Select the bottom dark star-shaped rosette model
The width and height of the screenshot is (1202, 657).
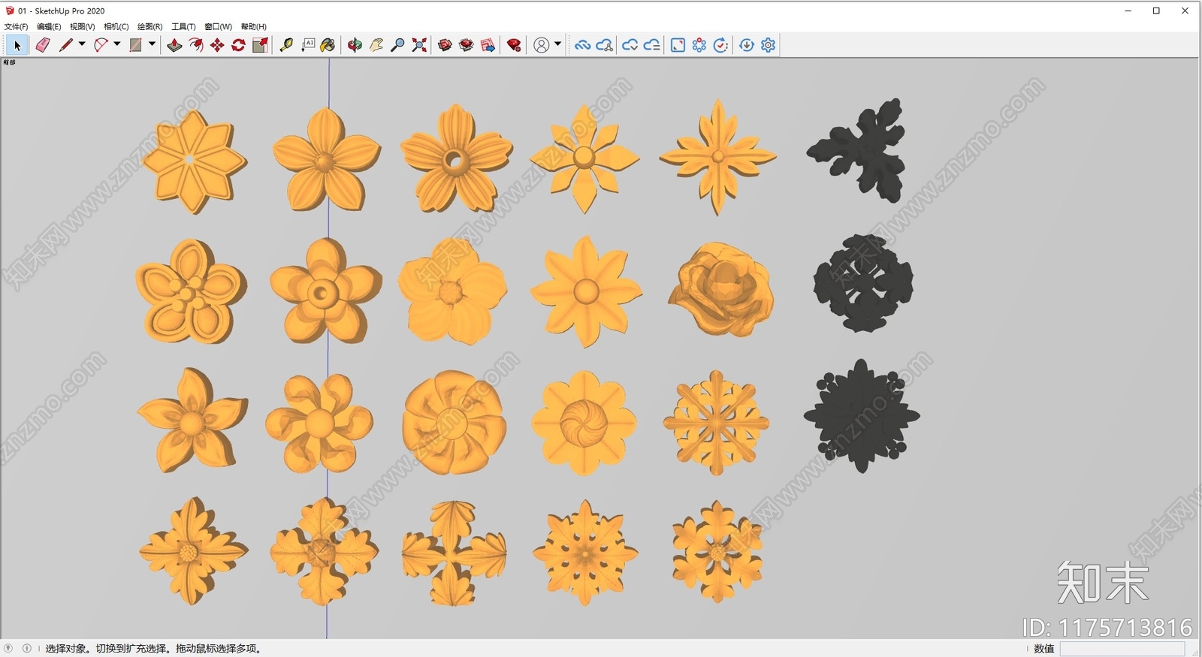pyautogui.click(x=862, y=416)
